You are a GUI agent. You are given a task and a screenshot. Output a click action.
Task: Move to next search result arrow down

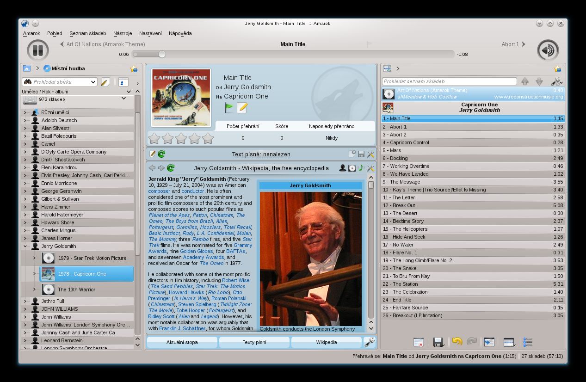coord(539,81)
